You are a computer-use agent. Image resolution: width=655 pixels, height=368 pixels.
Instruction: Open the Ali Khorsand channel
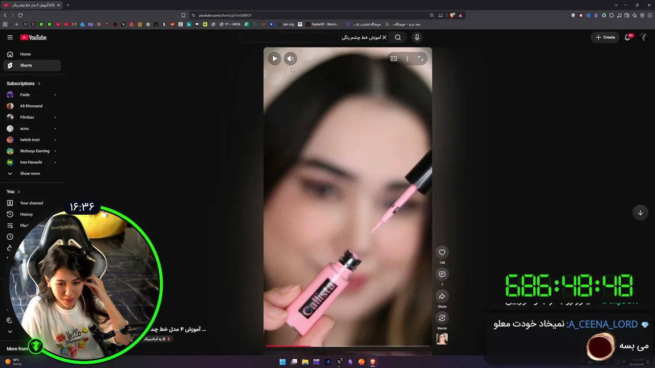click(x=32, y=106)
